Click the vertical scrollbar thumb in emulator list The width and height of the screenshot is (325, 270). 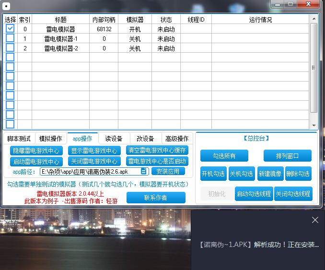(x=314, y=68)
